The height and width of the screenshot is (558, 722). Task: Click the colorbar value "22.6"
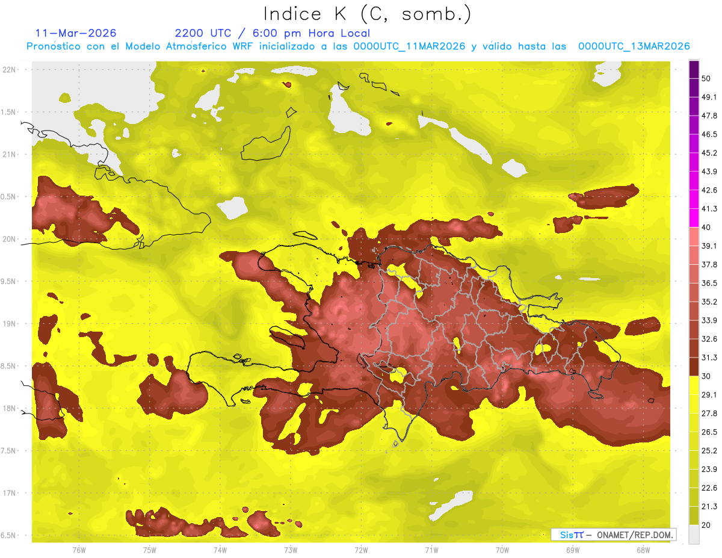(x=709, y=488)
